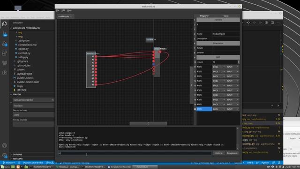
Task: Switch to SimpleScreenRecorder in taskbar
Action: click(119, 167)
